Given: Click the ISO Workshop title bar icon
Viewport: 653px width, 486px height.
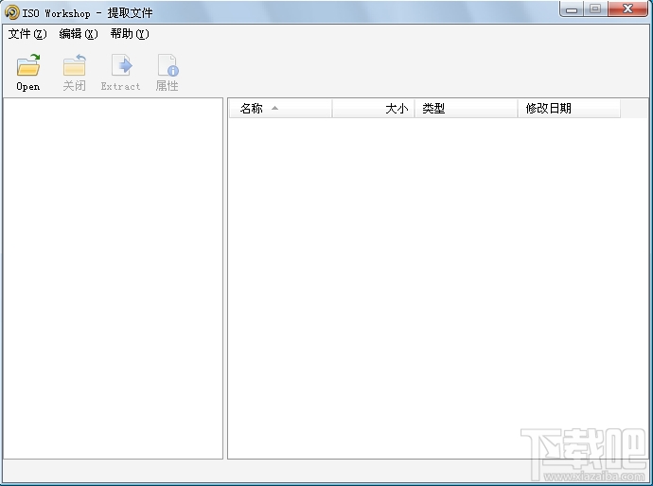Looking at the screenshot, I should [11, 12].
